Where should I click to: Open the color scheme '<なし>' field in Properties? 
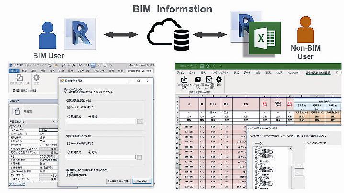pos(49,175)
